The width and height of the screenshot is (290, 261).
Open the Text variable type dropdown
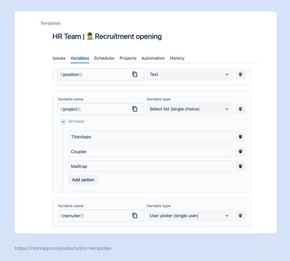point(190,74)
